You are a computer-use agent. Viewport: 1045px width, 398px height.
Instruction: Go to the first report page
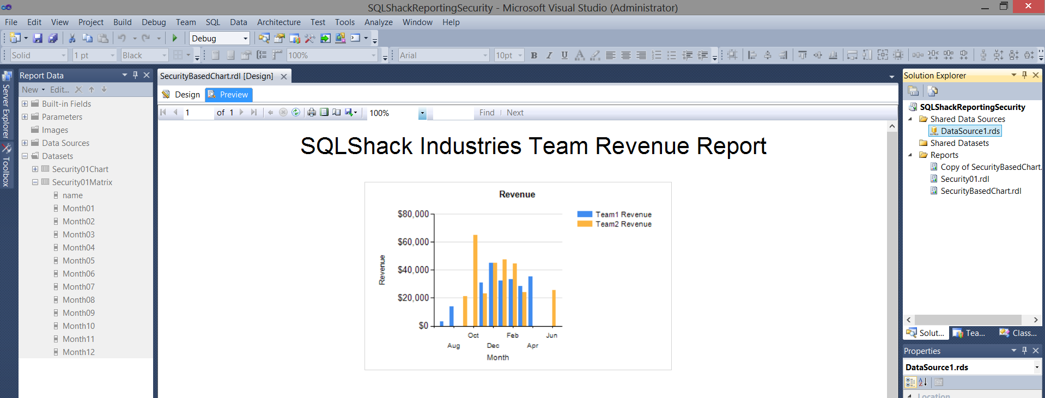(x=163, y=112)
